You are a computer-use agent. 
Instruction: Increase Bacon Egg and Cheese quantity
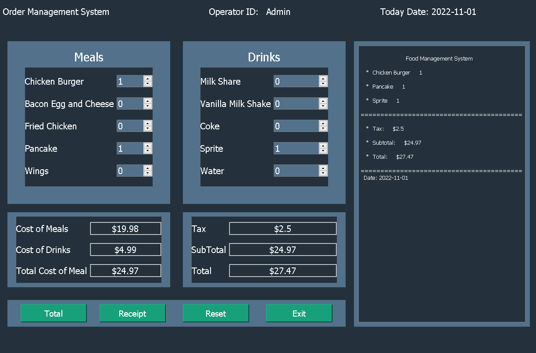coord(148,101)
